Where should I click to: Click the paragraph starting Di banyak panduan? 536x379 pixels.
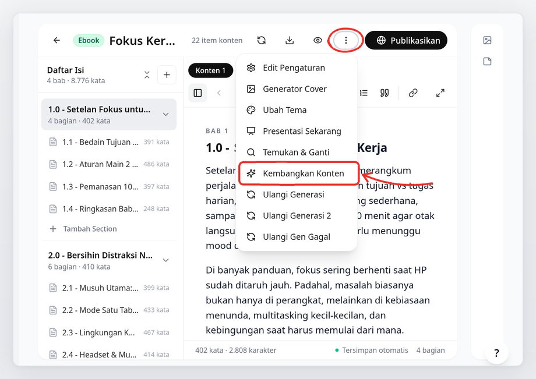pos(318,300)
